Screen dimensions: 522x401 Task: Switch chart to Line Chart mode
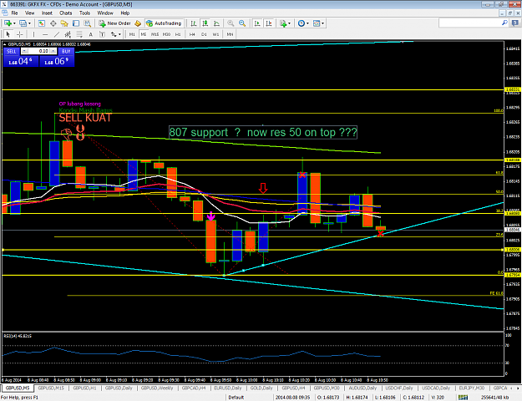216,23
